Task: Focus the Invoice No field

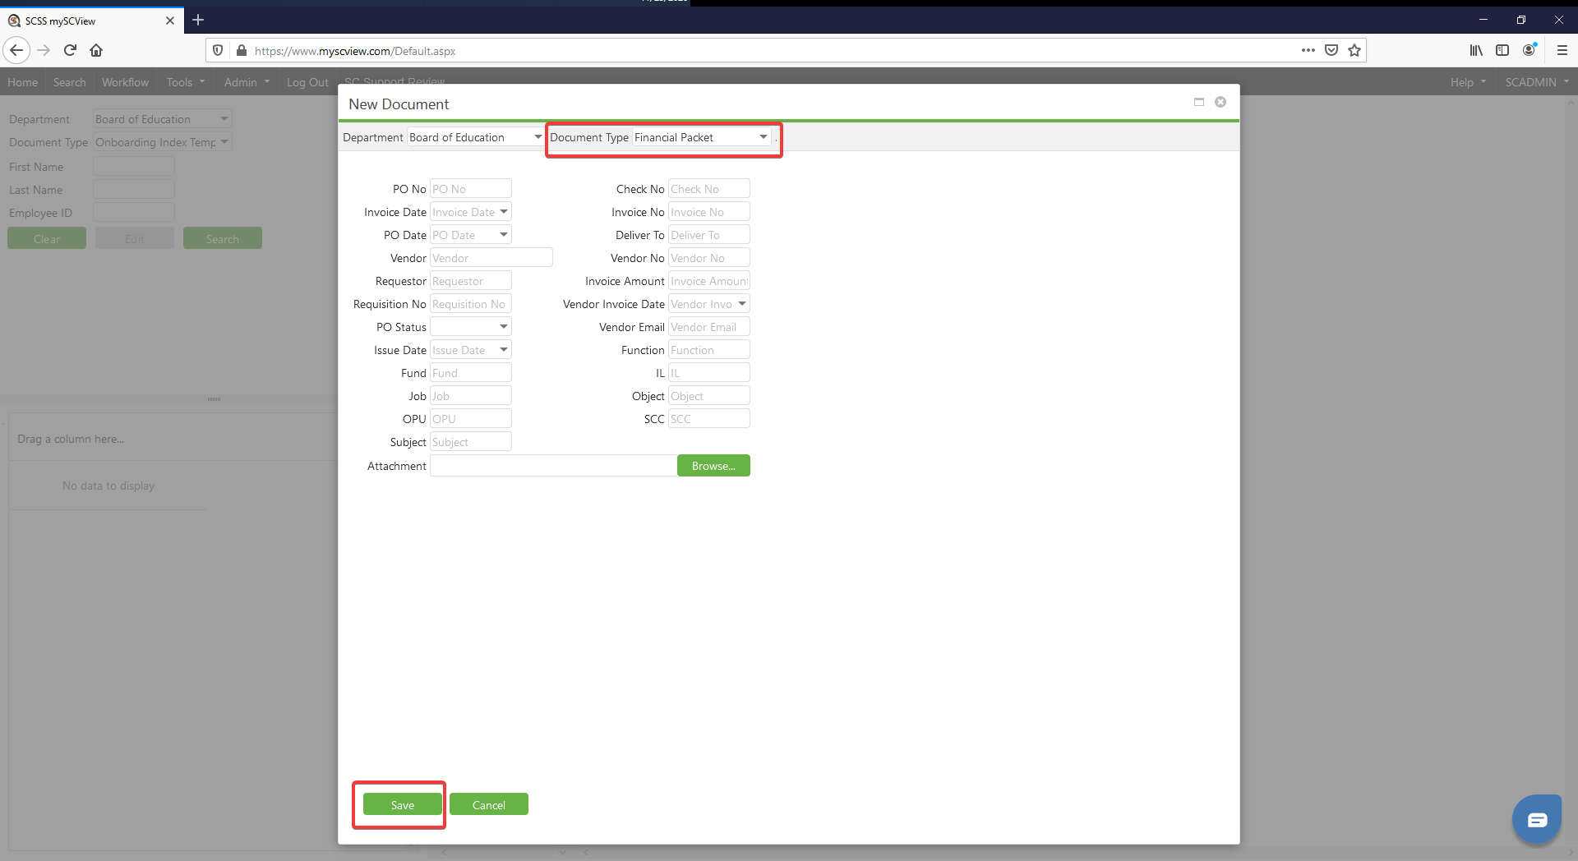Action: point(709,212)
